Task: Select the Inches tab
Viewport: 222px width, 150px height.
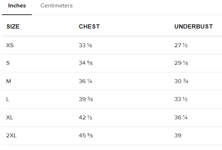Action: [17, 6]
